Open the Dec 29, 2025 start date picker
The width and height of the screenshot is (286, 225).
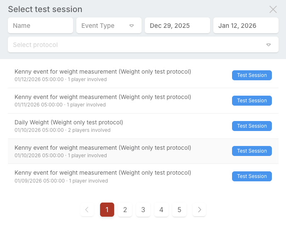(x=177, y=25)
